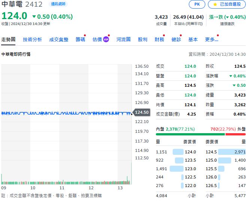The image size is (248, 202).
Task: Click ask price 124.5 row
Action: coord(226,152)
